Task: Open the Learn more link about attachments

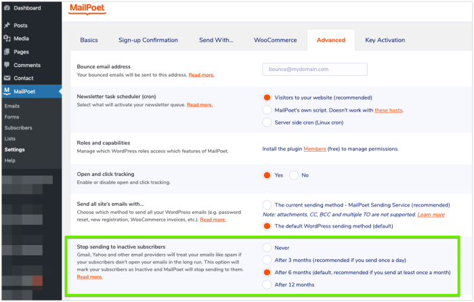Action: [431, 215]
